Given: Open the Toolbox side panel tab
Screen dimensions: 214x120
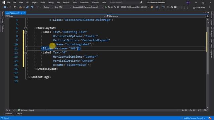Looking at the screenshot, I should tap(2, 29).
